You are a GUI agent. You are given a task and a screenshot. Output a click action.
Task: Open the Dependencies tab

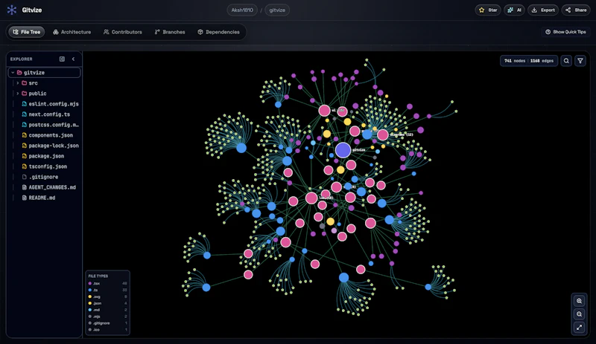pyautogui.click(x=218, y=32)
